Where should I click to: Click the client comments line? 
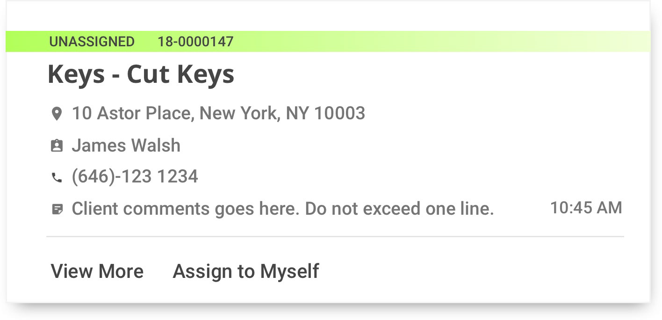click(x=282, y=209)
